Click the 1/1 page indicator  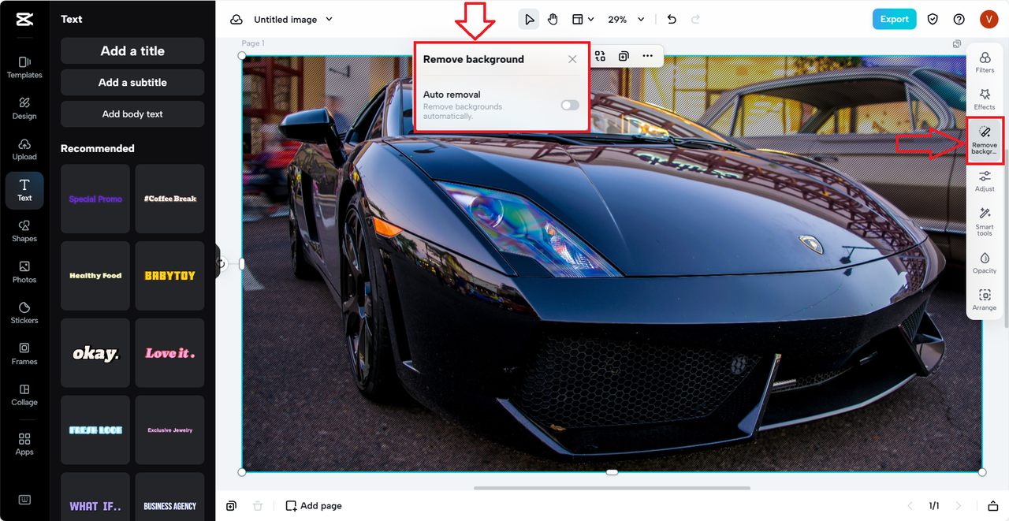(934, 505)
